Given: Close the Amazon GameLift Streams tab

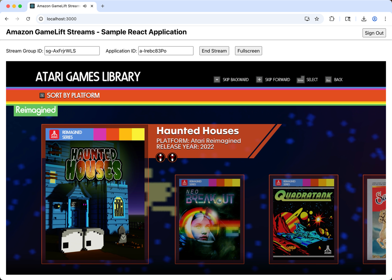Looking at the screenshot, I should 92,6.
